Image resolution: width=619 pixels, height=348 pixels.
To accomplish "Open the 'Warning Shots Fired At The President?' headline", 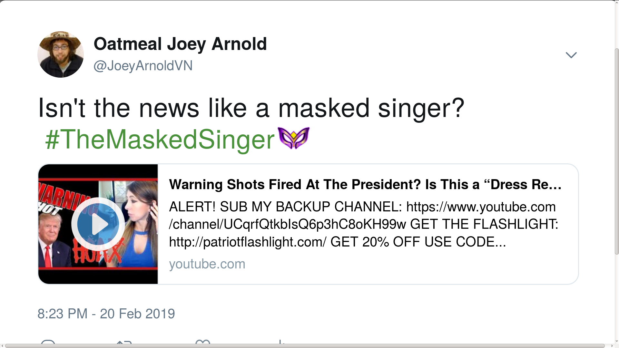I will pyautogui.click(x=364, y=185).
